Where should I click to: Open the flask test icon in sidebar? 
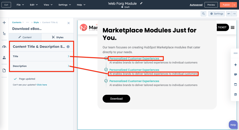coord(4,58)
